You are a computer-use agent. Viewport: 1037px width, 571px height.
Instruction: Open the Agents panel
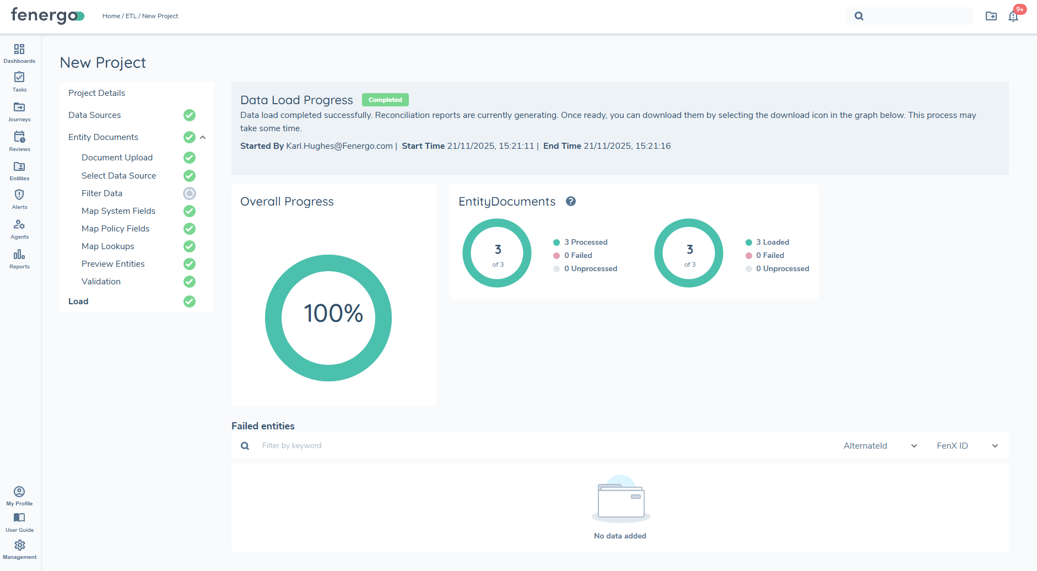coord(19,228)
